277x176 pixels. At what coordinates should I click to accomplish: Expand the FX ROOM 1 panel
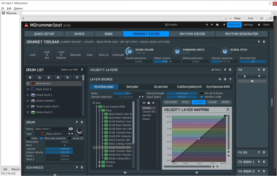click(264, 162)
